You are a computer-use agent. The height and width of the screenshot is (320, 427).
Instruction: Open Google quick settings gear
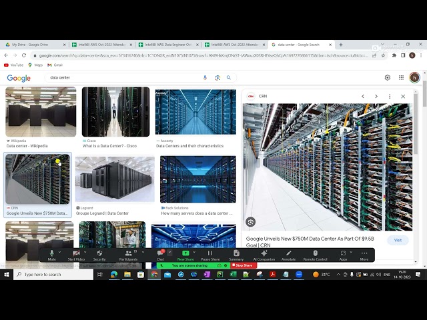(387, 77)
